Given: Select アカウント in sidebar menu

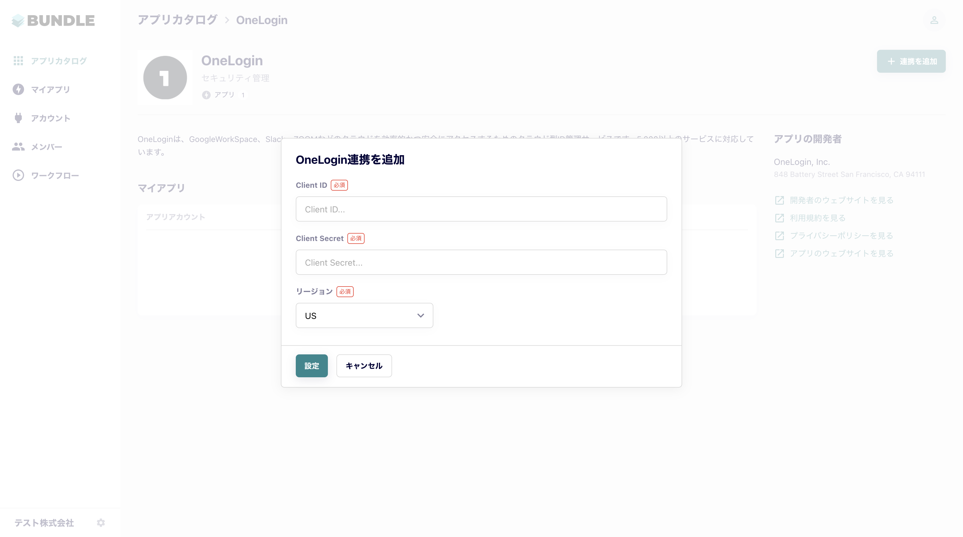Looking at the screenshot, I should pyautogui.click(x=50, y=118).
